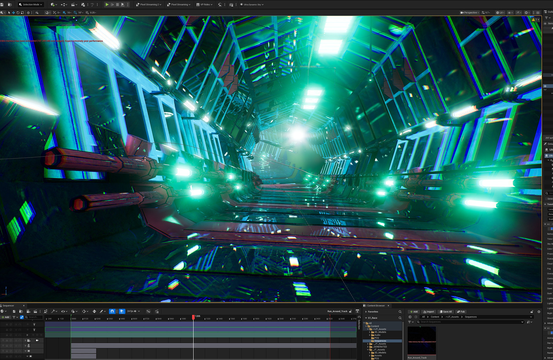Screen dimensions: 553x360
Task: Click the Import button in Content Browser
Action: pos(429,312)
